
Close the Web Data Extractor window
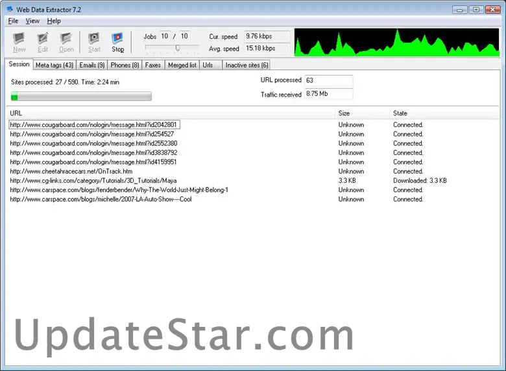493,10
